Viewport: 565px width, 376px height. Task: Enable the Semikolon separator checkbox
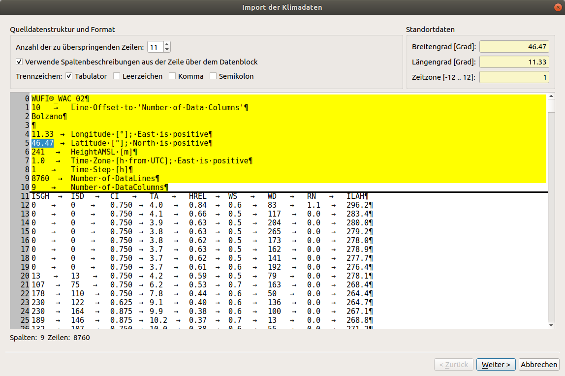pyautogui.click(x=213, y=76)
